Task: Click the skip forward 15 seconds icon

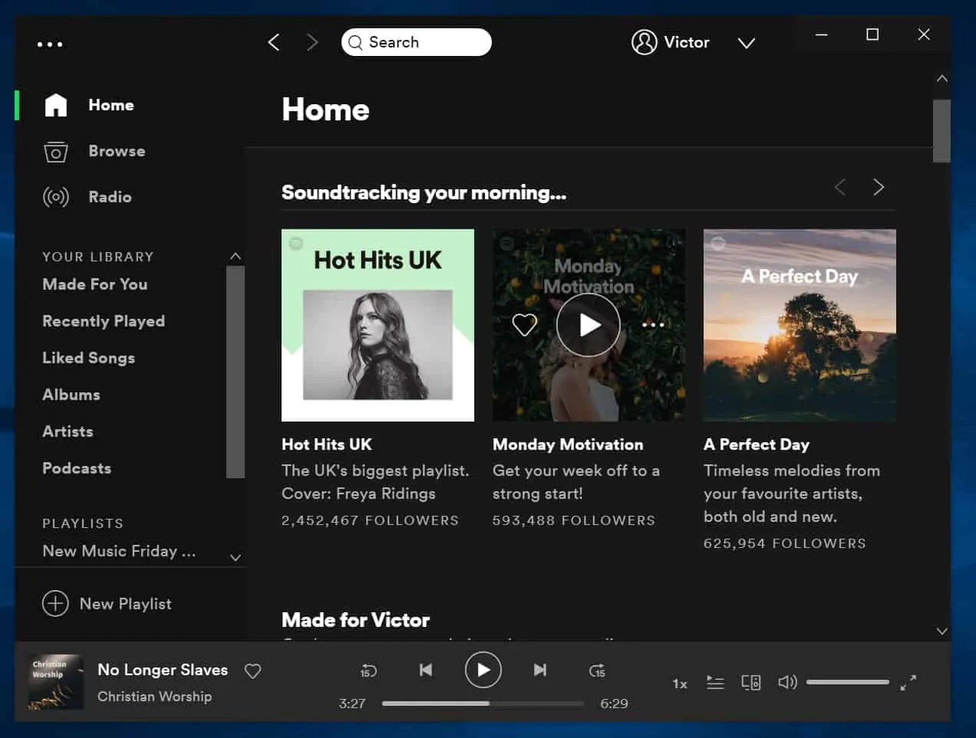Action: click(597, 671)
